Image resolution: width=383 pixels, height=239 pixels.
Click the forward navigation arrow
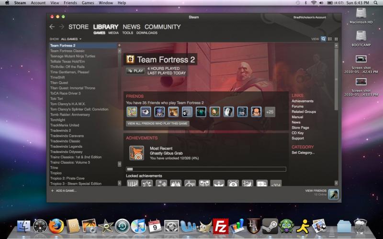pos(61,27)
